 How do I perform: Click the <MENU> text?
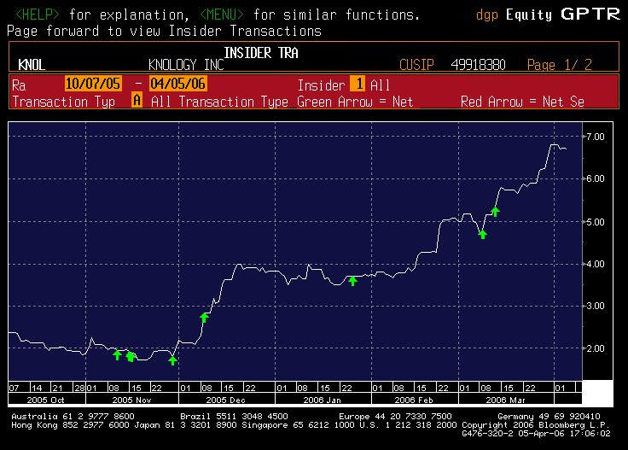click(222, 15)
